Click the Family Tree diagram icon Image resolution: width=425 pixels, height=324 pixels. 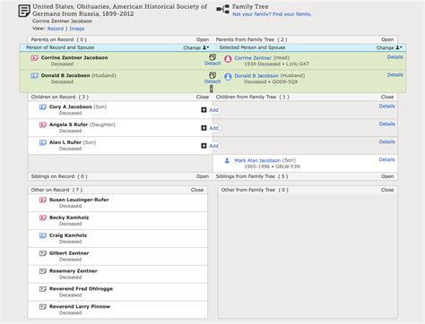click(222, 9)
